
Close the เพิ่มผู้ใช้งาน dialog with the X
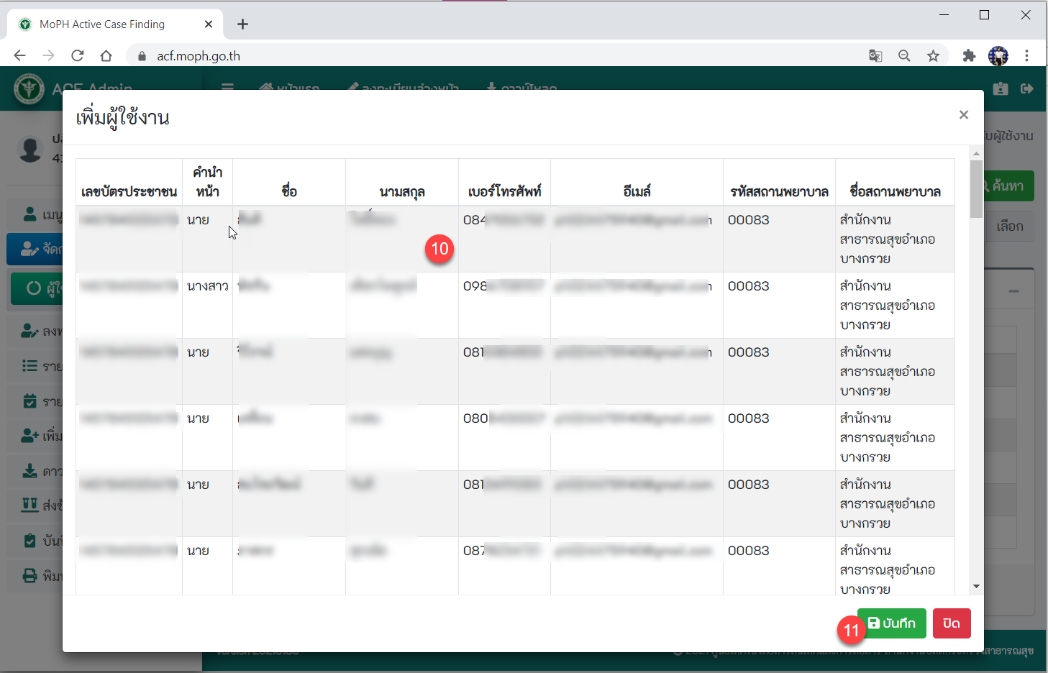tap(964, 115)
